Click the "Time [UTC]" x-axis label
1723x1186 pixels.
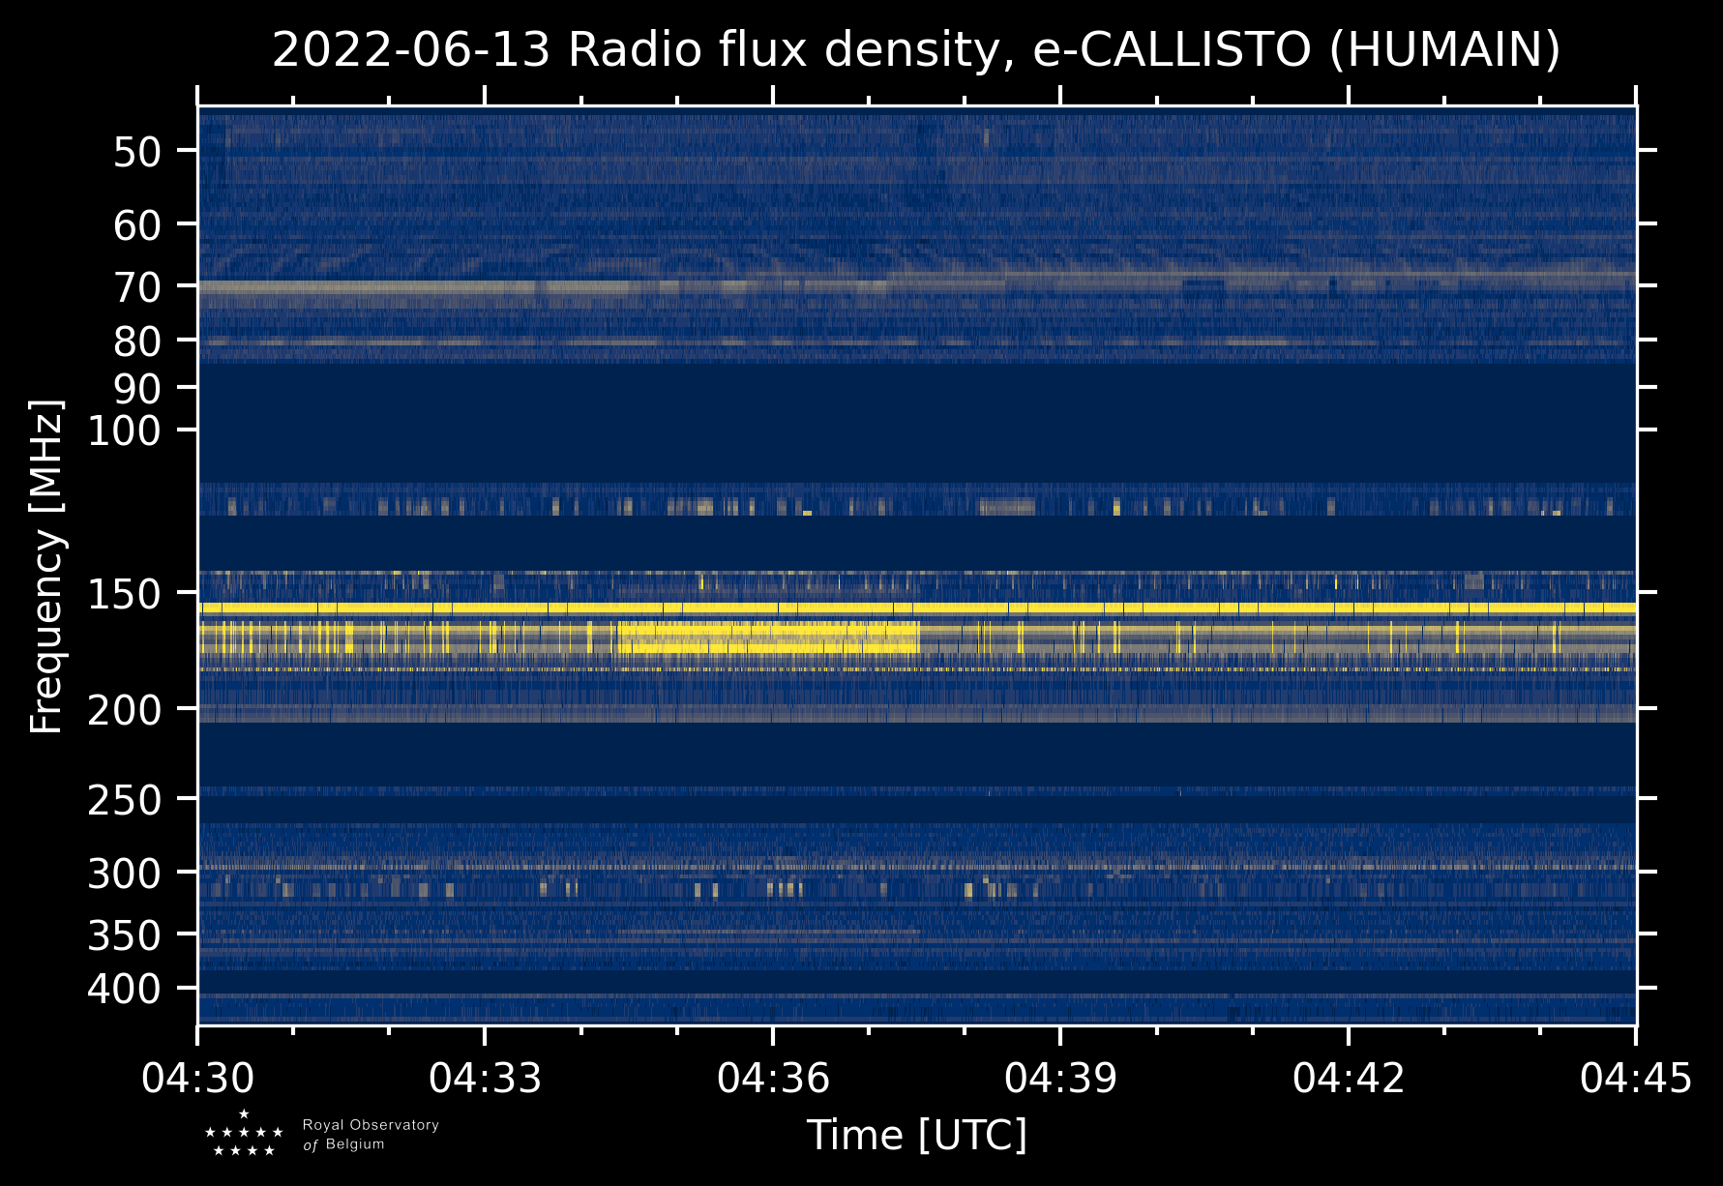[916, 1135]
